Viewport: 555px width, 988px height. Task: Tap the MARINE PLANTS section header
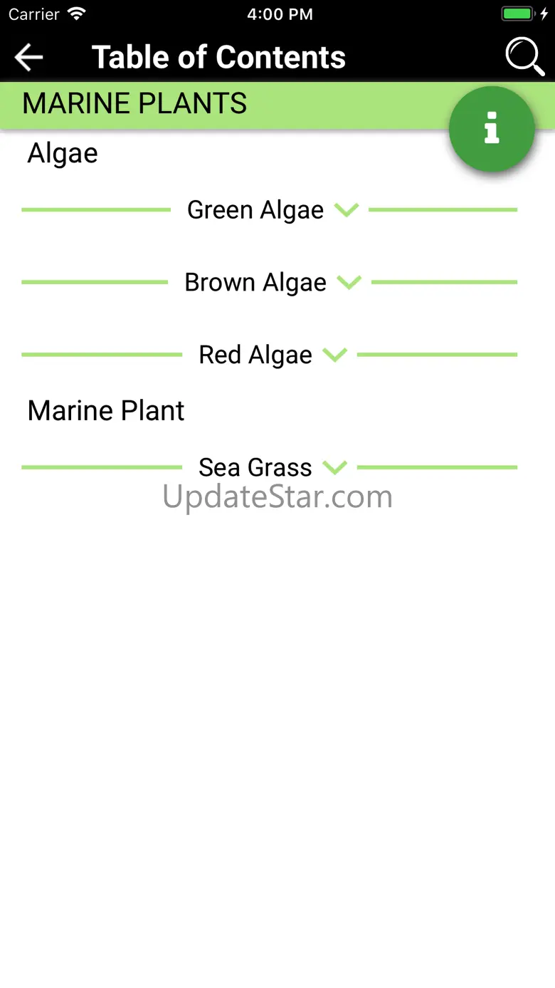pos(134,104)
